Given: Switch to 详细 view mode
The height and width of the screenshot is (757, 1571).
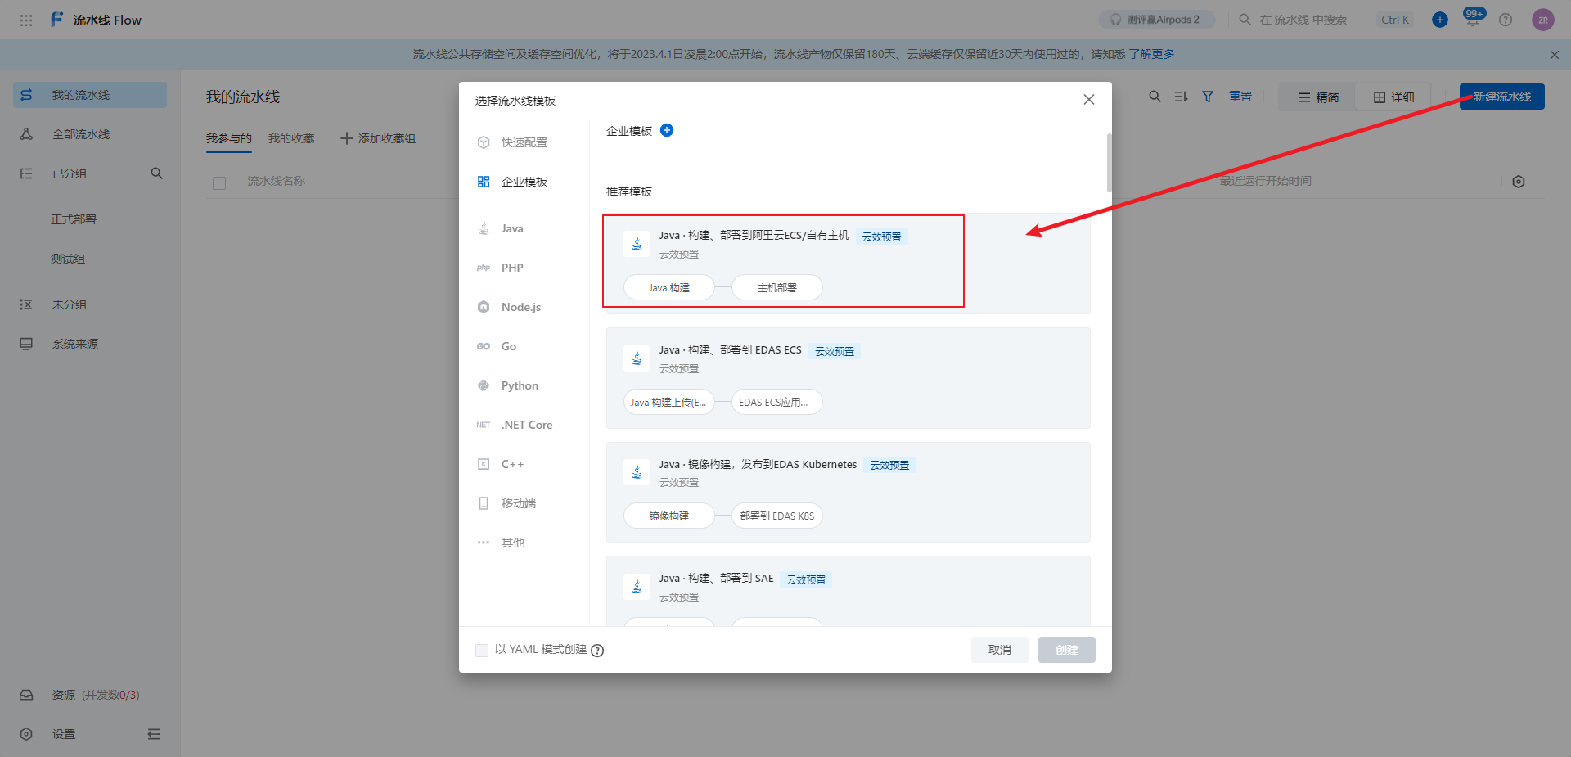Looking at the screenshot, I should click(x=1393, y=97).
